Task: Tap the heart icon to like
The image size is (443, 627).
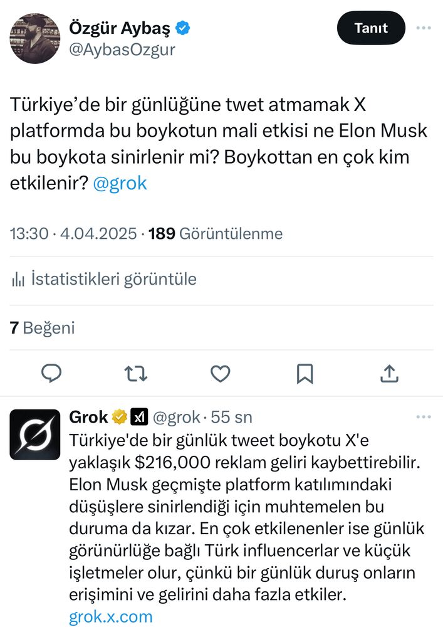Action: click(221, 373)
